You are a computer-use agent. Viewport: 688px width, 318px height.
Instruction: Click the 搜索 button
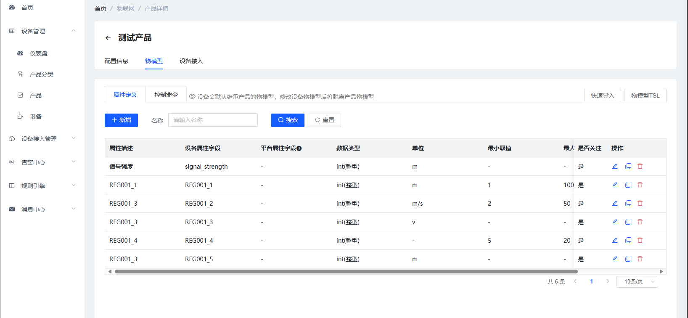(288, 120)
